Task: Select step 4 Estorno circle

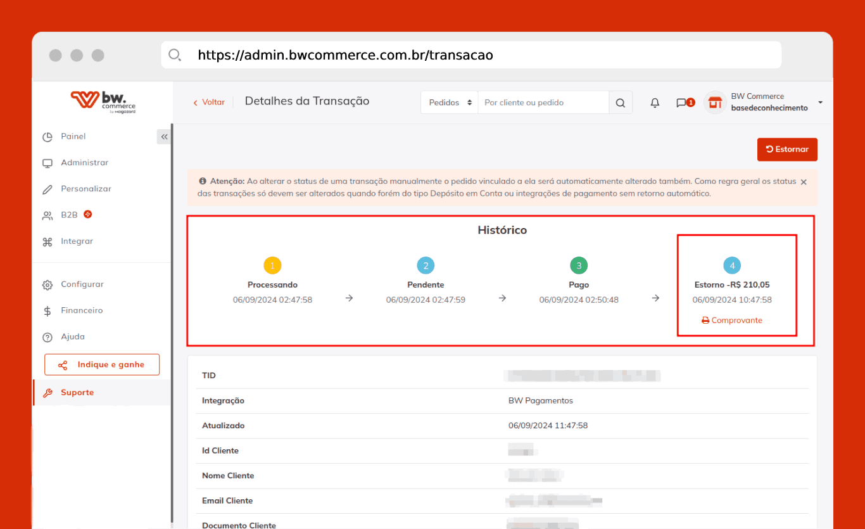Action: (732, 265)
